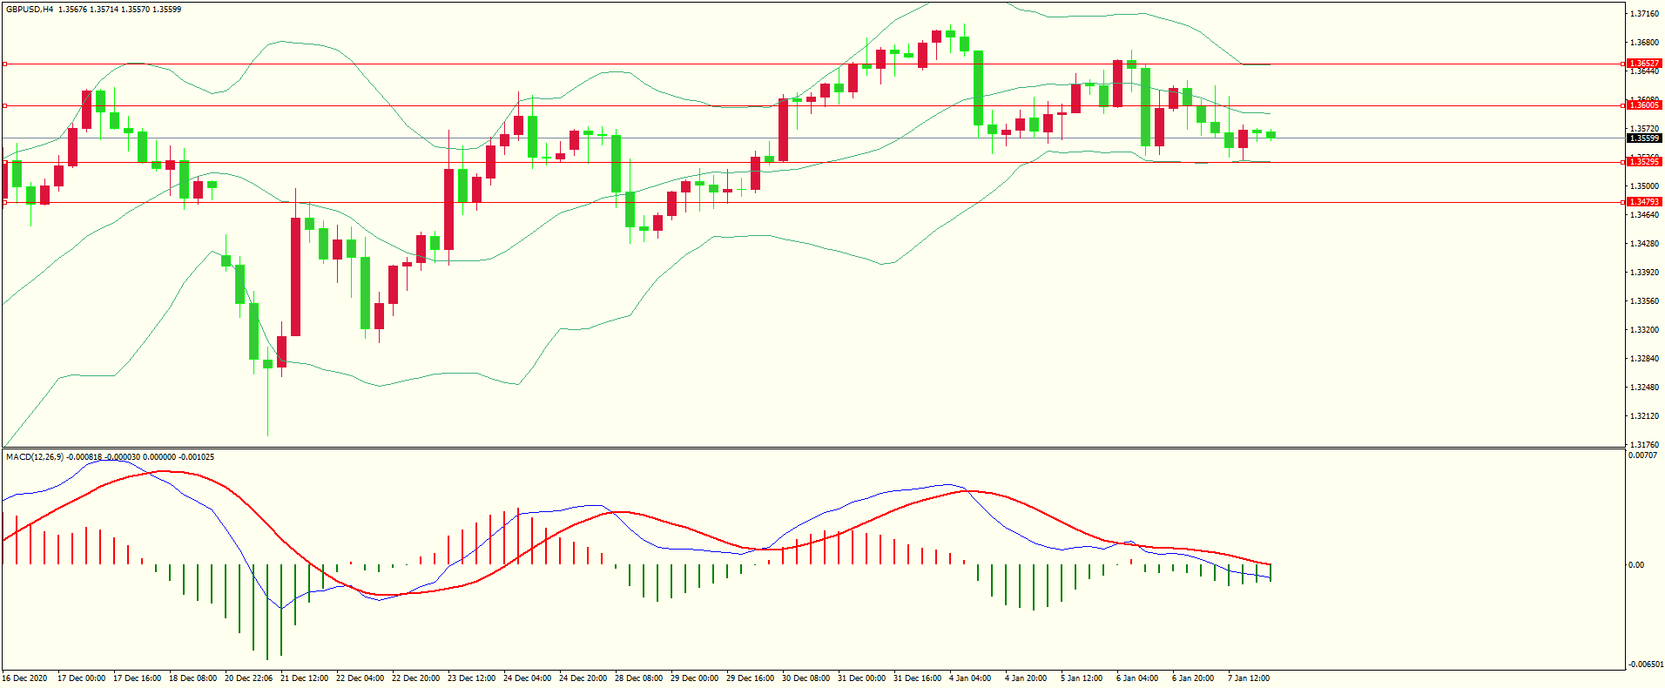Select the 1.36527 horizontal line price tag
The height and width of the screenshot is (688, 1665).
point(1644,64)
